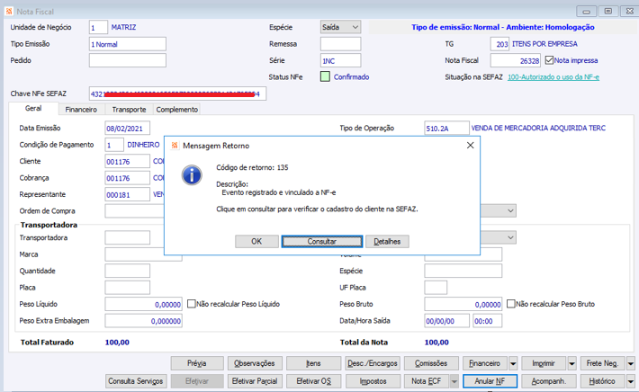Click the Nota Fiscal window title icon
Viewport: 639px width, 392px height.
pyautogui.click(x=9, y=12)
